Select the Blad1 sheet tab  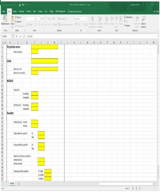click(12, 183)
